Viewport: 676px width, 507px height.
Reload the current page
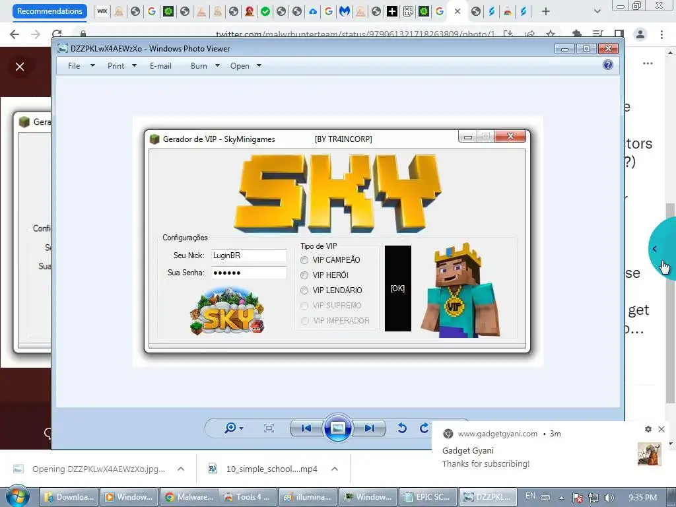[x=57, y=34]
